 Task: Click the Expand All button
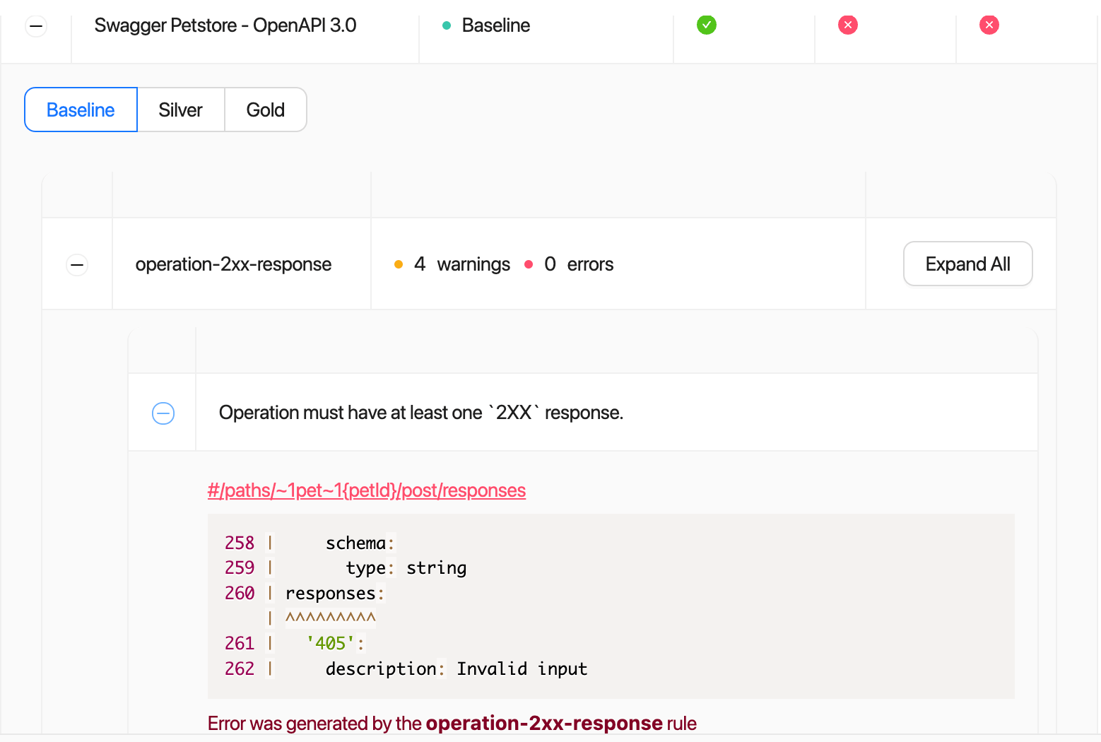[x=968, y=264]
